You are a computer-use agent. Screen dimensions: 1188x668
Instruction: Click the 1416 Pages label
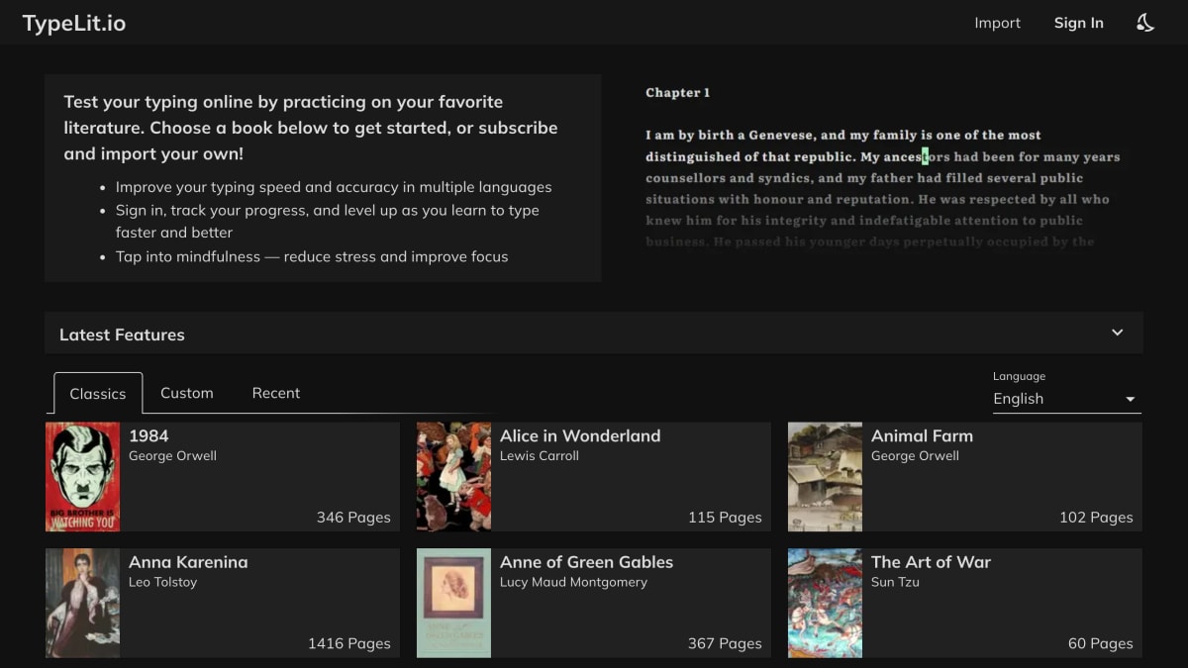(349, 643)
